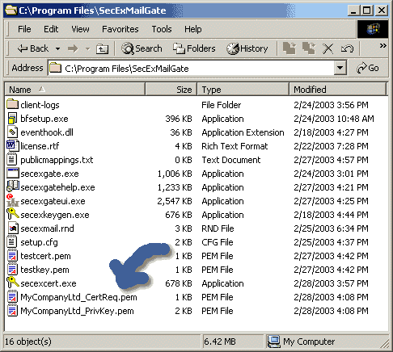
Task: Click the Delete X toolbar icon
Action: coord(328,48)
